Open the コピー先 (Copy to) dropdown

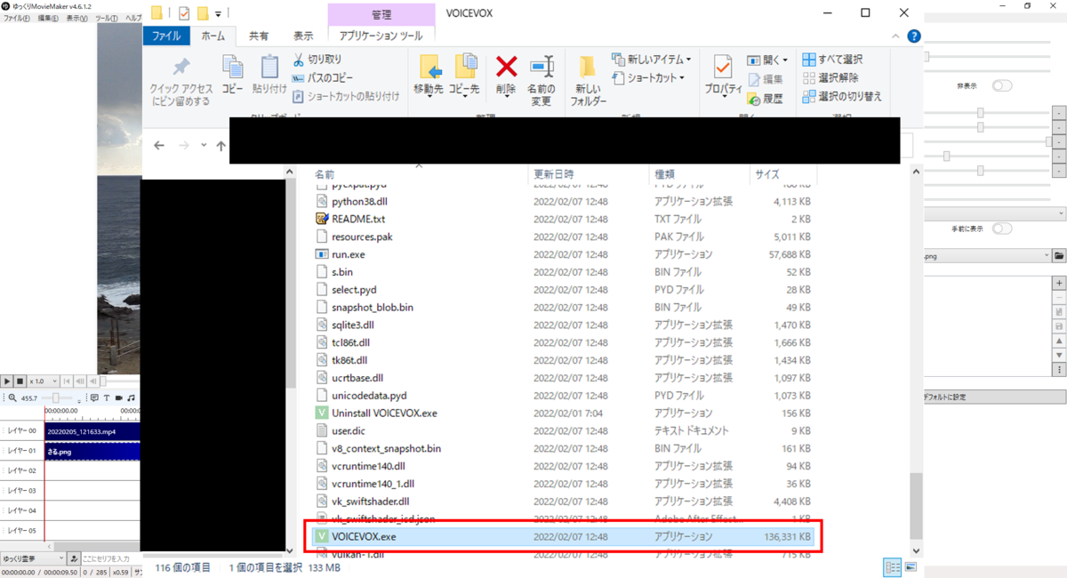463,76
